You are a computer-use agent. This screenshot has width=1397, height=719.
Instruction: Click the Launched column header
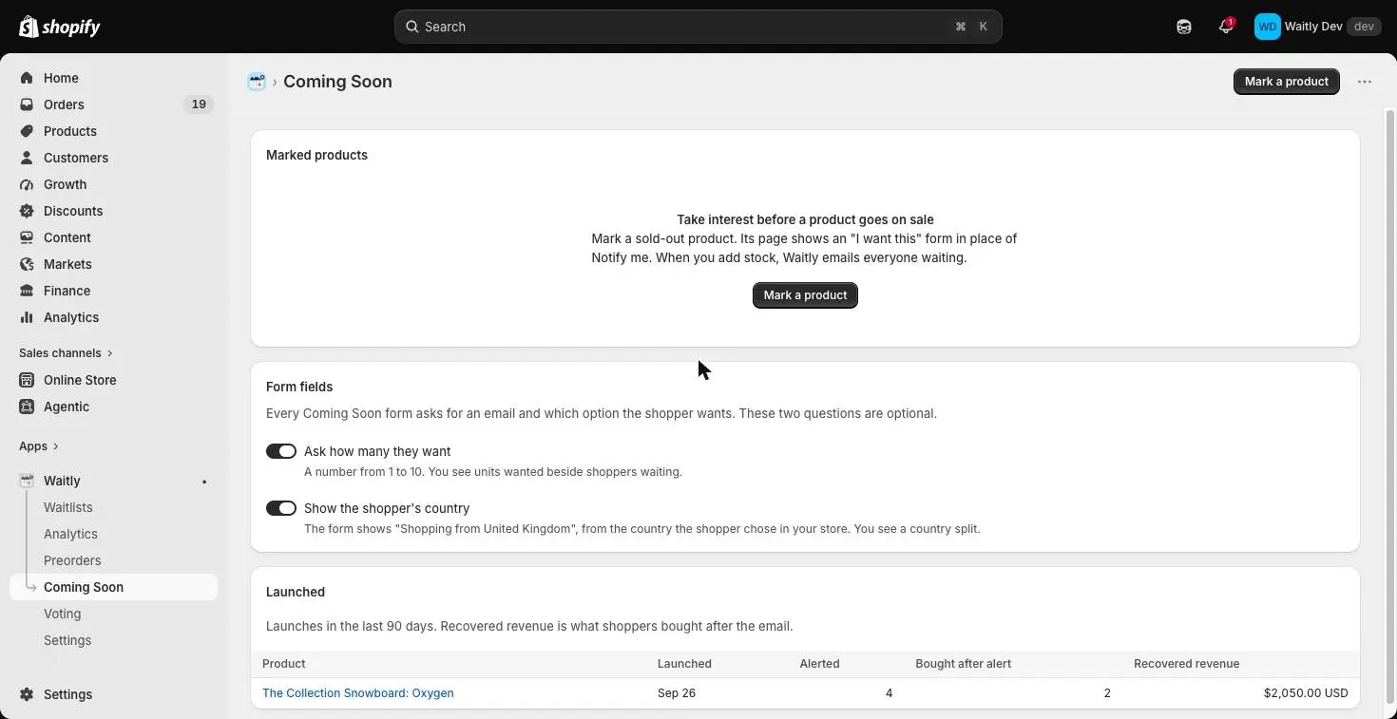[684, 664]
